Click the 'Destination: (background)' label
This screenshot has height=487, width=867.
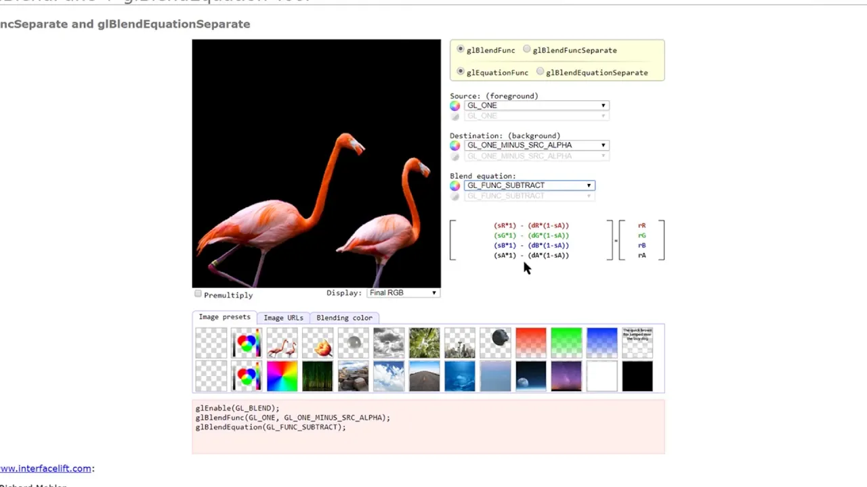[505, 136]
